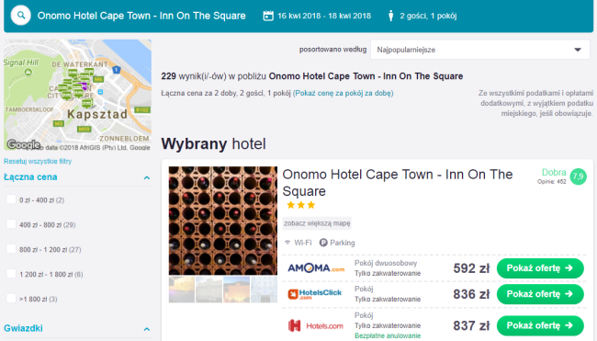Click the magnifier search icon

[20, 16]
